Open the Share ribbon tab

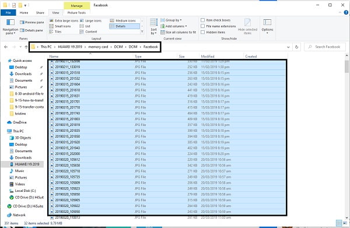pos(40,13)
